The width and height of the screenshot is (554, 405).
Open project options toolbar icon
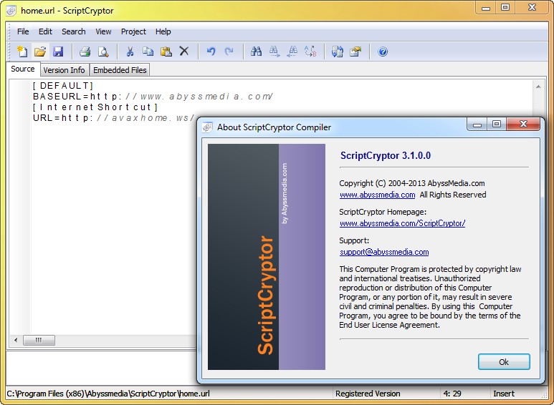pos(355,52)
